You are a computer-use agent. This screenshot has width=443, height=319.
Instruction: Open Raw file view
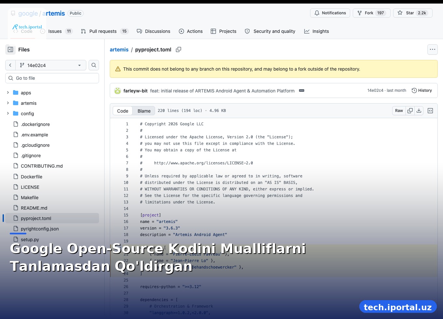coord(399,111)
